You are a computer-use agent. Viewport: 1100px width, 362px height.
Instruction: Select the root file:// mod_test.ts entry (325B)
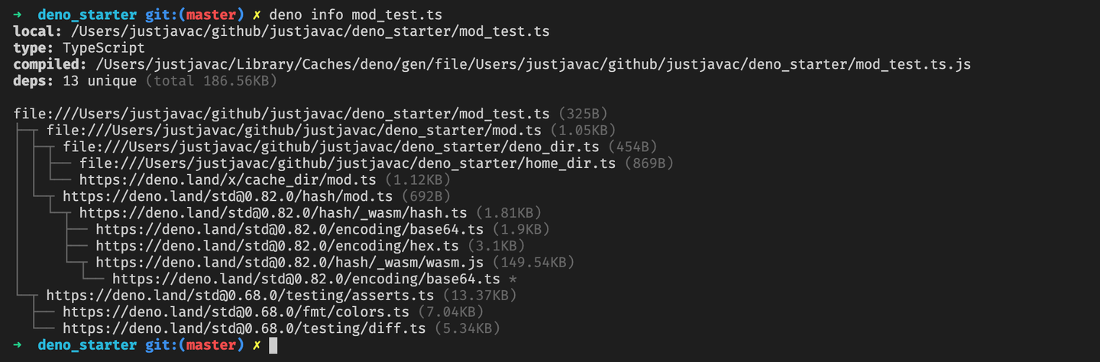click(x=281, y=114)
